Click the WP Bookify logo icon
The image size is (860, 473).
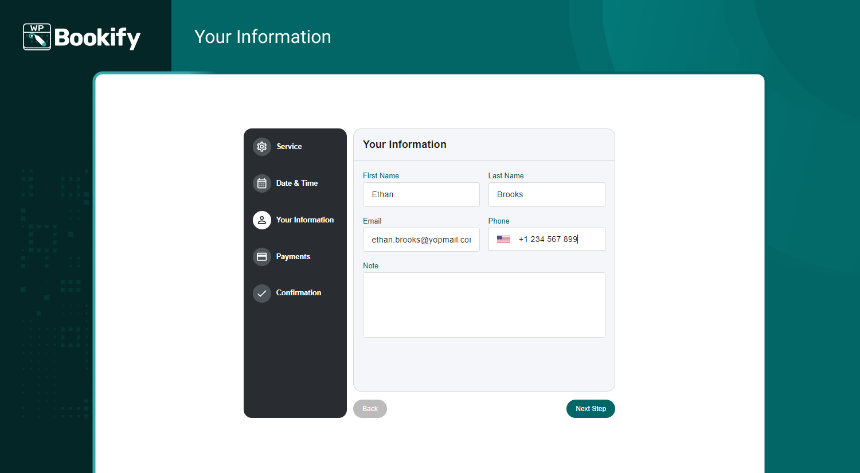click(37, 36)
